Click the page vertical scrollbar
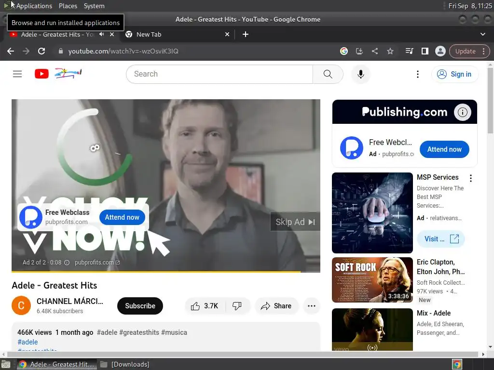 (490, 101)
